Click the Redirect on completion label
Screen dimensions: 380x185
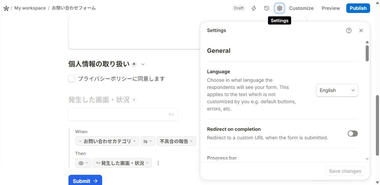point(234,129)
